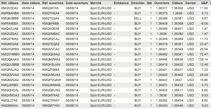This screenshot has height=109, width=211.
Task: Select the row with reference KMQS64A4
Action: (x=10, y=106)
